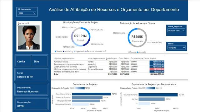Image resolution: width=200 pixels, height=112 pixels.
Task: Click the employee profile photo
Action: [x=29, y=37]
